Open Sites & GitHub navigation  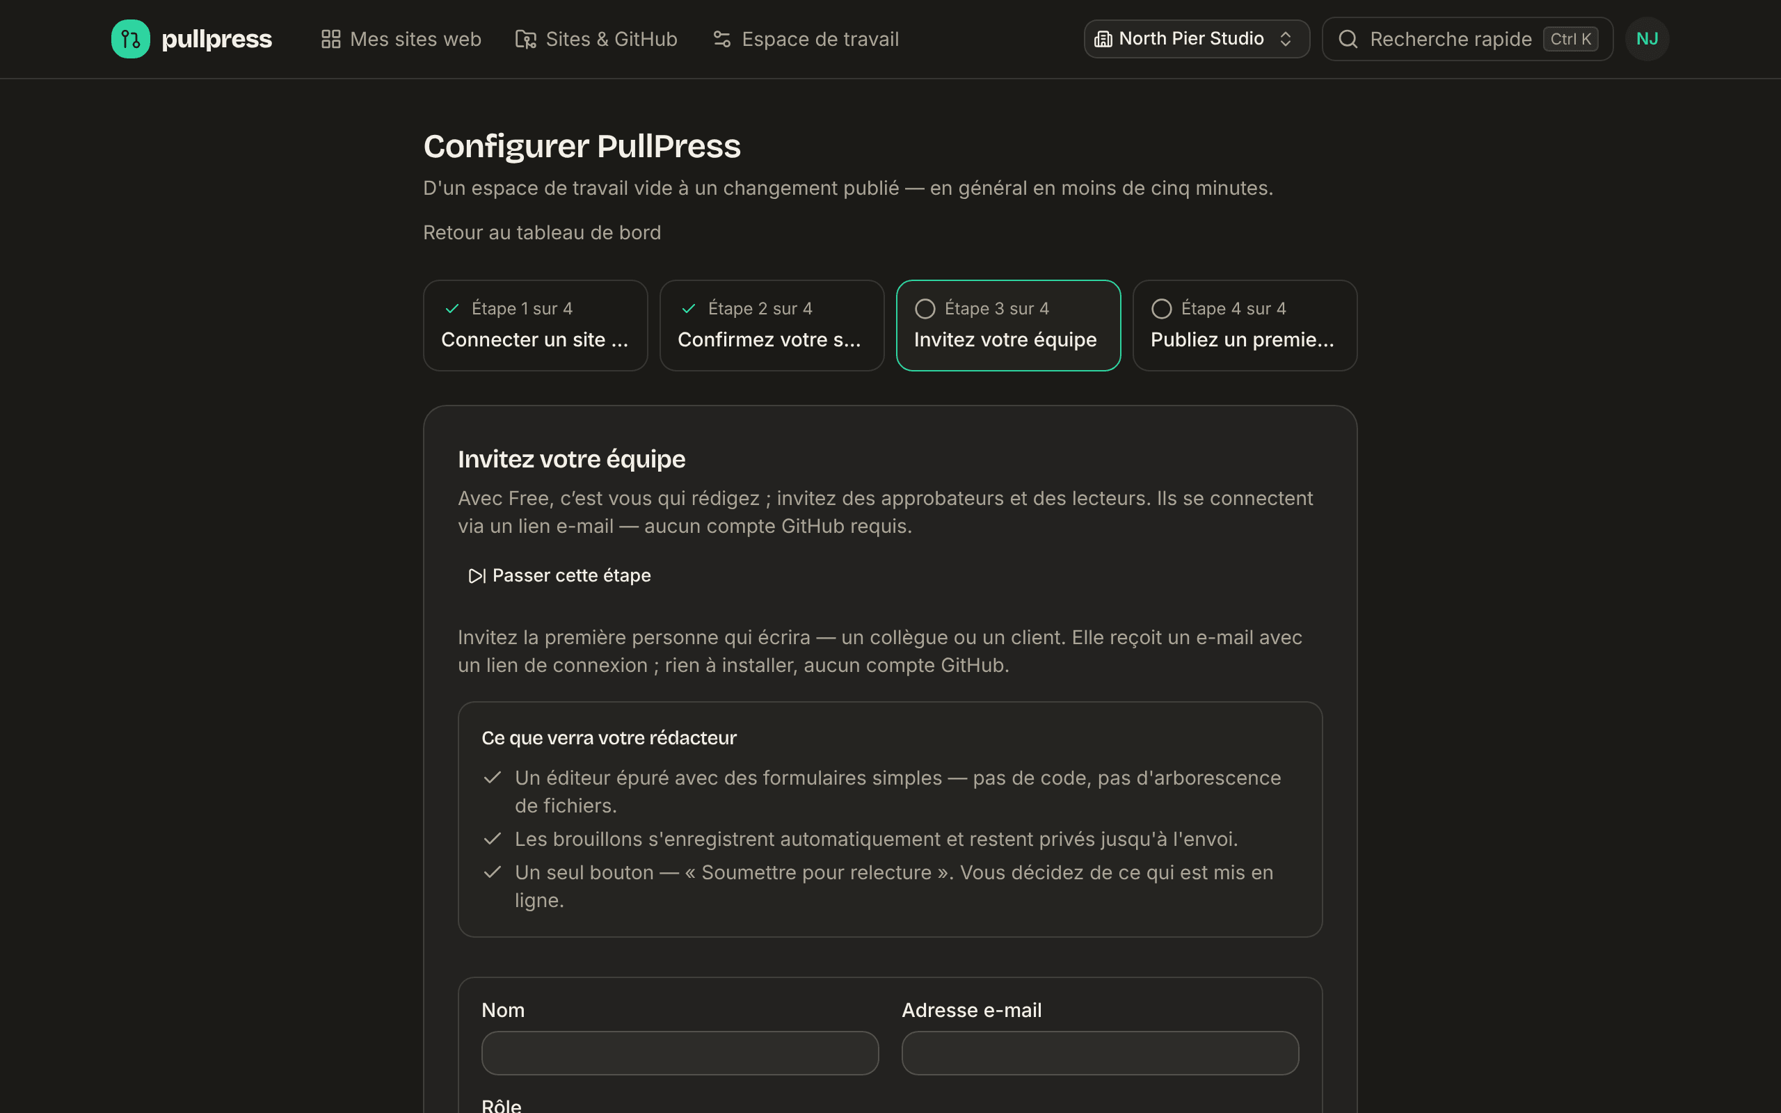tap(596, 39)
